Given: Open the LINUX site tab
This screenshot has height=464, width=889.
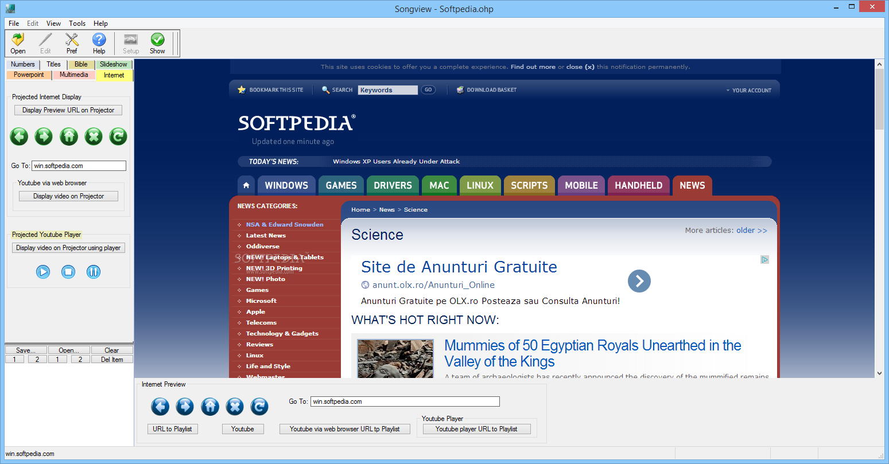Looking at the screenshot, I should click(480, 185).
